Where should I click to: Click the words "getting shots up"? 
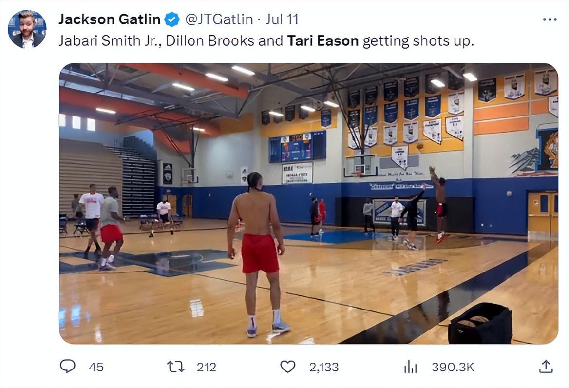tap(417, 41)
